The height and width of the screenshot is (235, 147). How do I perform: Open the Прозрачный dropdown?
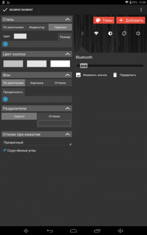(37, 143)
